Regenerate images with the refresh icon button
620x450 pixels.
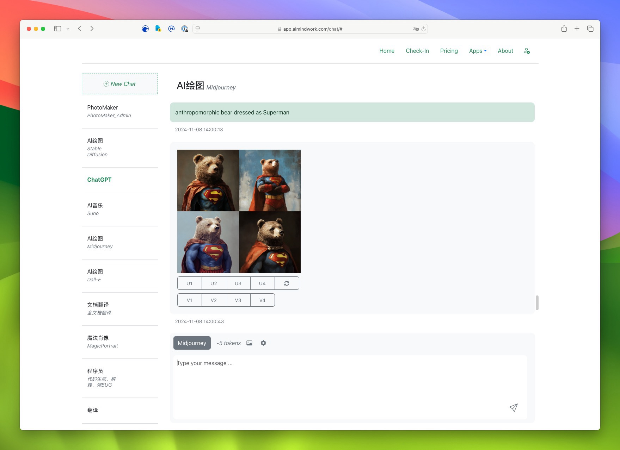click(287, 283)
